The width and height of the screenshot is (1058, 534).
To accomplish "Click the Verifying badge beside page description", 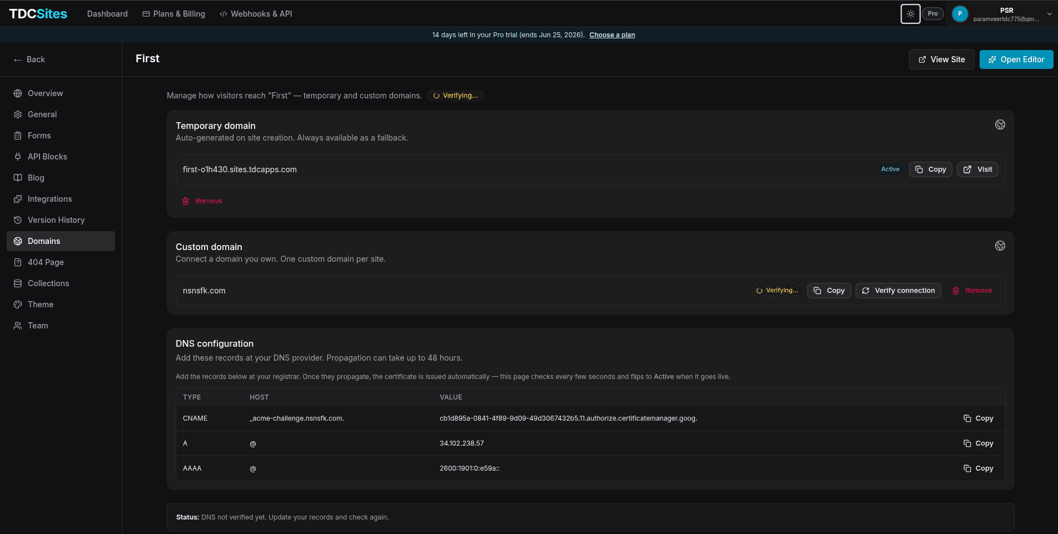I will pos(455,96).
